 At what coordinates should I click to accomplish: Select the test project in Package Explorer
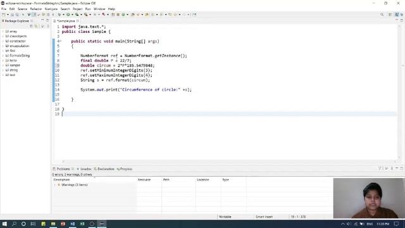[12, 75]
